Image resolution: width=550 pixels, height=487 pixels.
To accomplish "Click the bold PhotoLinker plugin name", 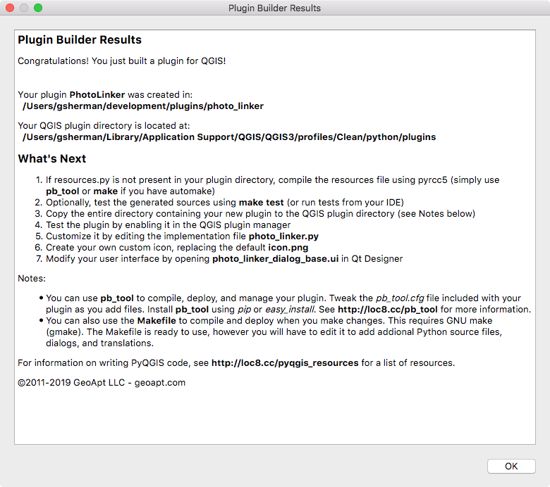I will [x=97, y=95].
